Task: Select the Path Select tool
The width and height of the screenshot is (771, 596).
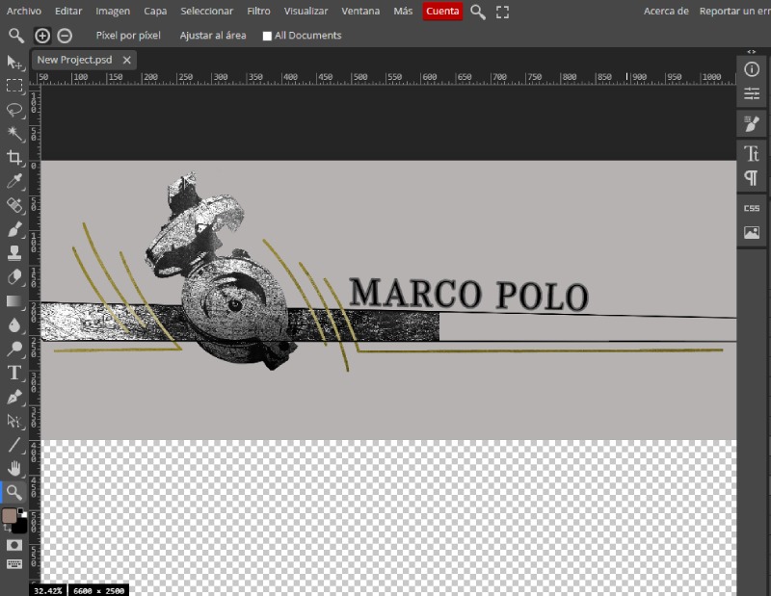Action: point(14,421)
